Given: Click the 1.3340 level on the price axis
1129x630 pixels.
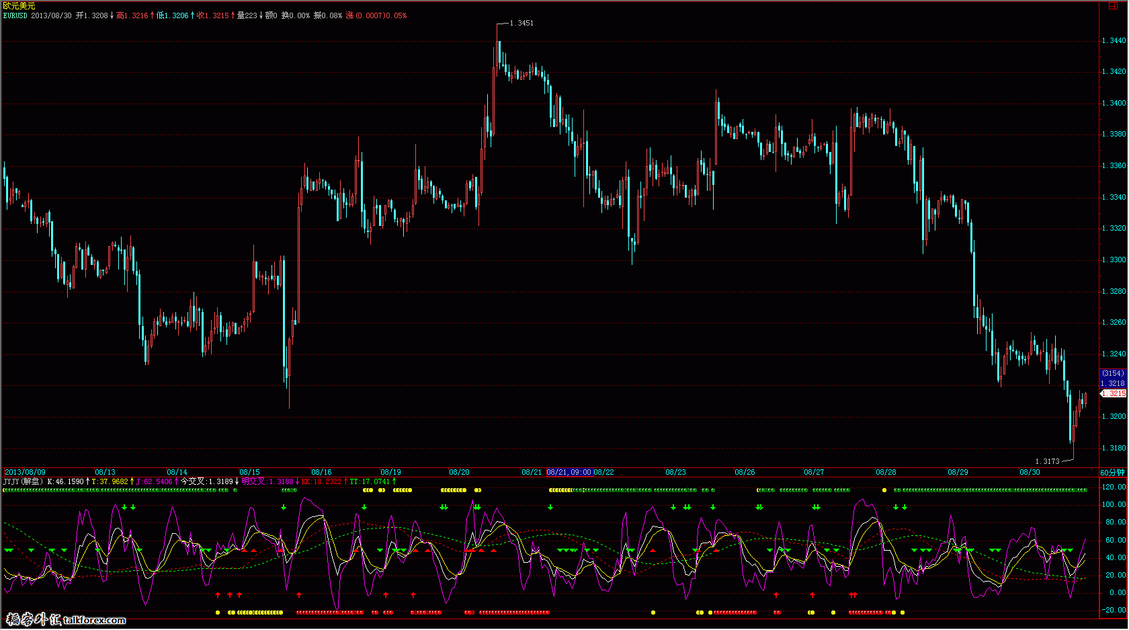Looking at the screenshot, I should pyautogui.click(x=1114, y=197).
